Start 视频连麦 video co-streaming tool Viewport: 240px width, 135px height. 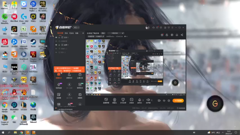click(x=58, y=86)
